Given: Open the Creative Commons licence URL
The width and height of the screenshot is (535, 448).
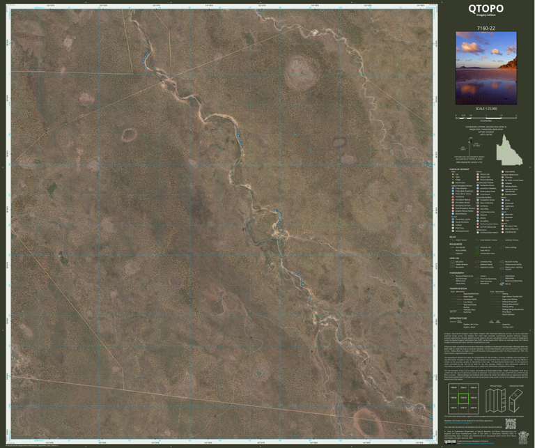Looking at the screenshot, I should click(x=476, y=443).
